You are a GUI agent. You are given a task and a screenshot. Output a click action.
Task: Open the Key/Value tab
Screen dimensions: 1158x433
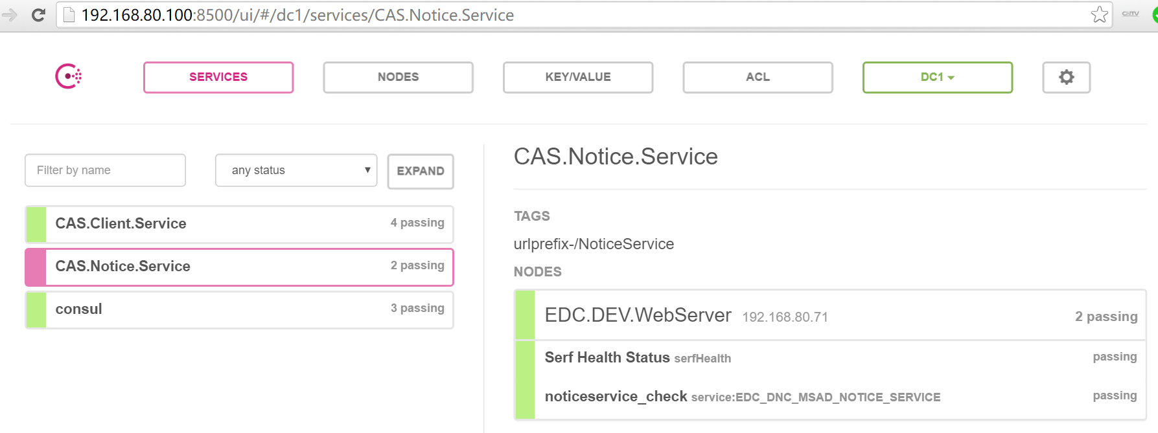pos(577,77)
